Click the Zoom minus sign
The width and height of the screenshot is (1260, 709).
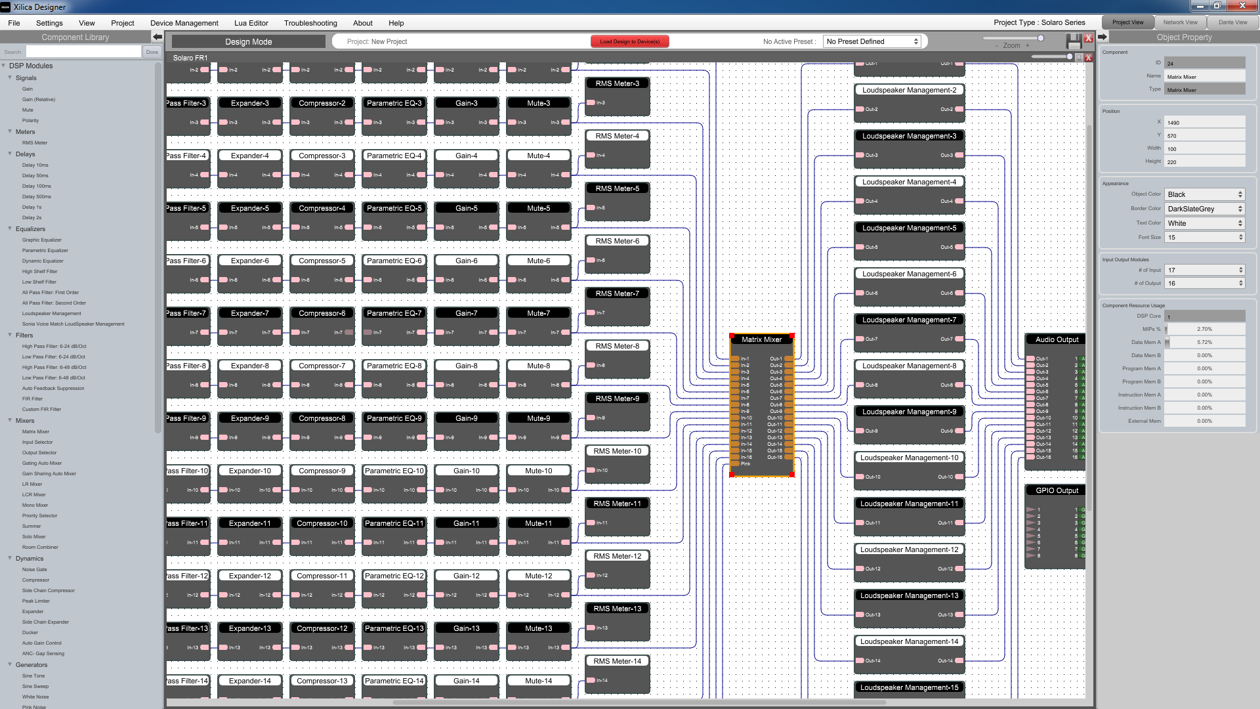pyautogui.click(x=997, y=45)
